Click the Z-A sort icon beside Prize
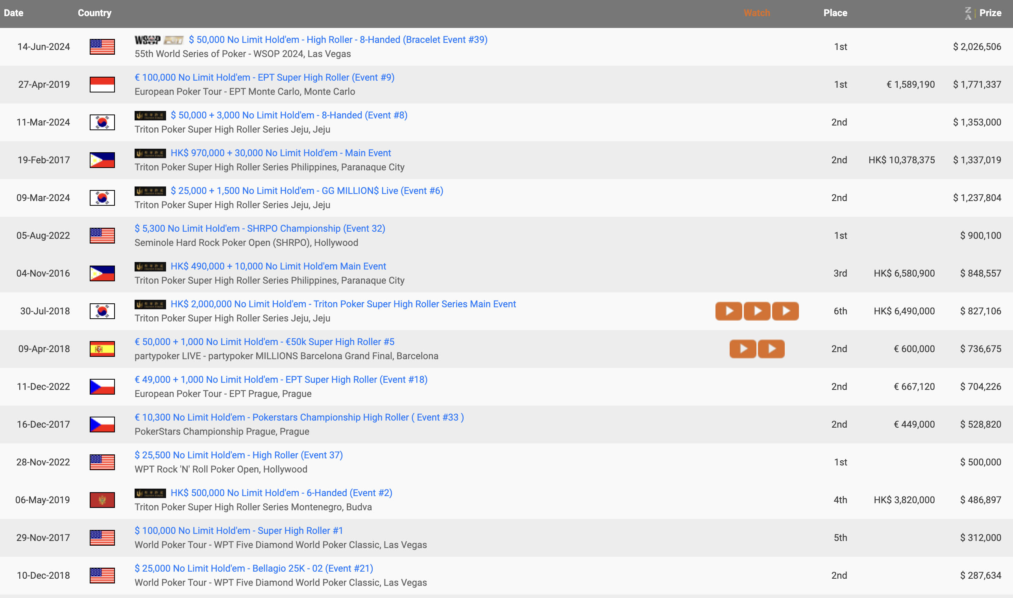 click(968, 13)
